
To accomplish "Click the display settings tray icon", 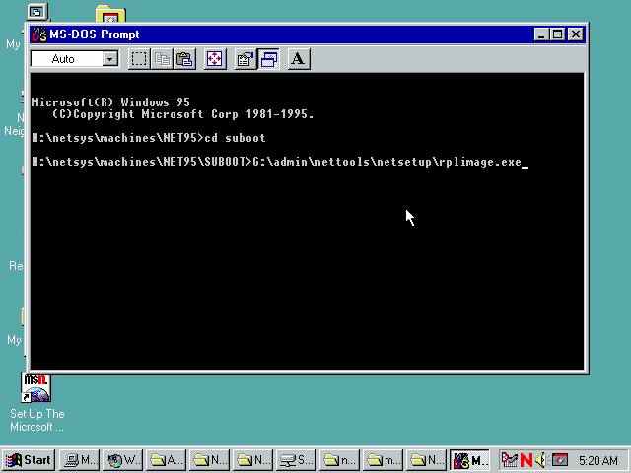I will pos(559,460).
